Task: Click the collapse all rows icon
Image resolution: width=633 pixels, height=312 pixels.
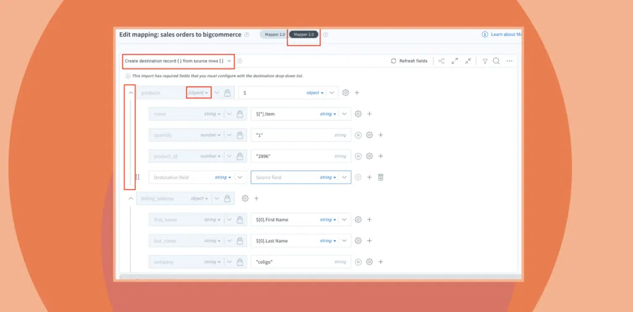Action: tap(469, 61)
